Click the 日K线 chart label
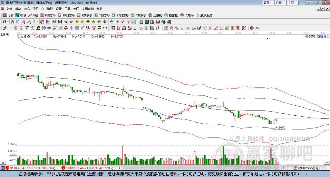This screenshot has width=330, height=177. tap(5, 34)
